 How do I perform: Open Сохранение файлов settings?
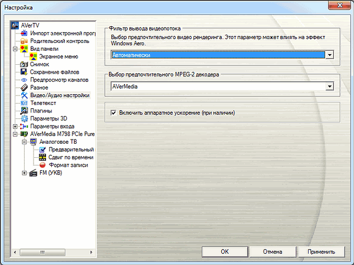point(54,72)
